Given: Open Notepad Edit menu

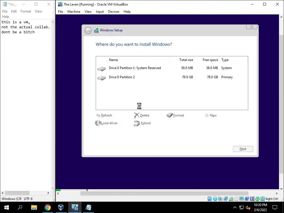Looking at the screenshot, I should (14, 11).
